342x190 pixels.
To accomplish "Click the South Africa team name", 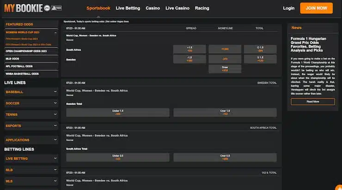I will (x=73, y=50).
